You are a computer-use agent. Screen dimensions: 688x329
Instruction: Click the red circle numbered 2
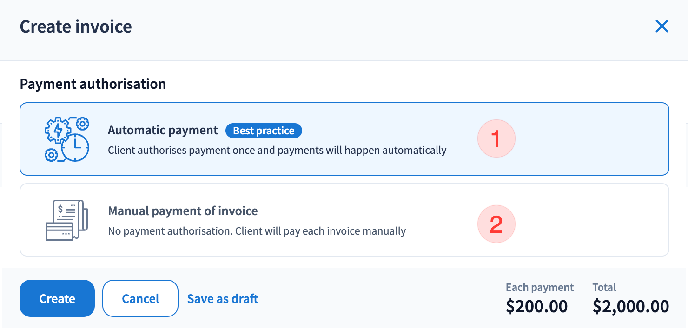point(496,224)
